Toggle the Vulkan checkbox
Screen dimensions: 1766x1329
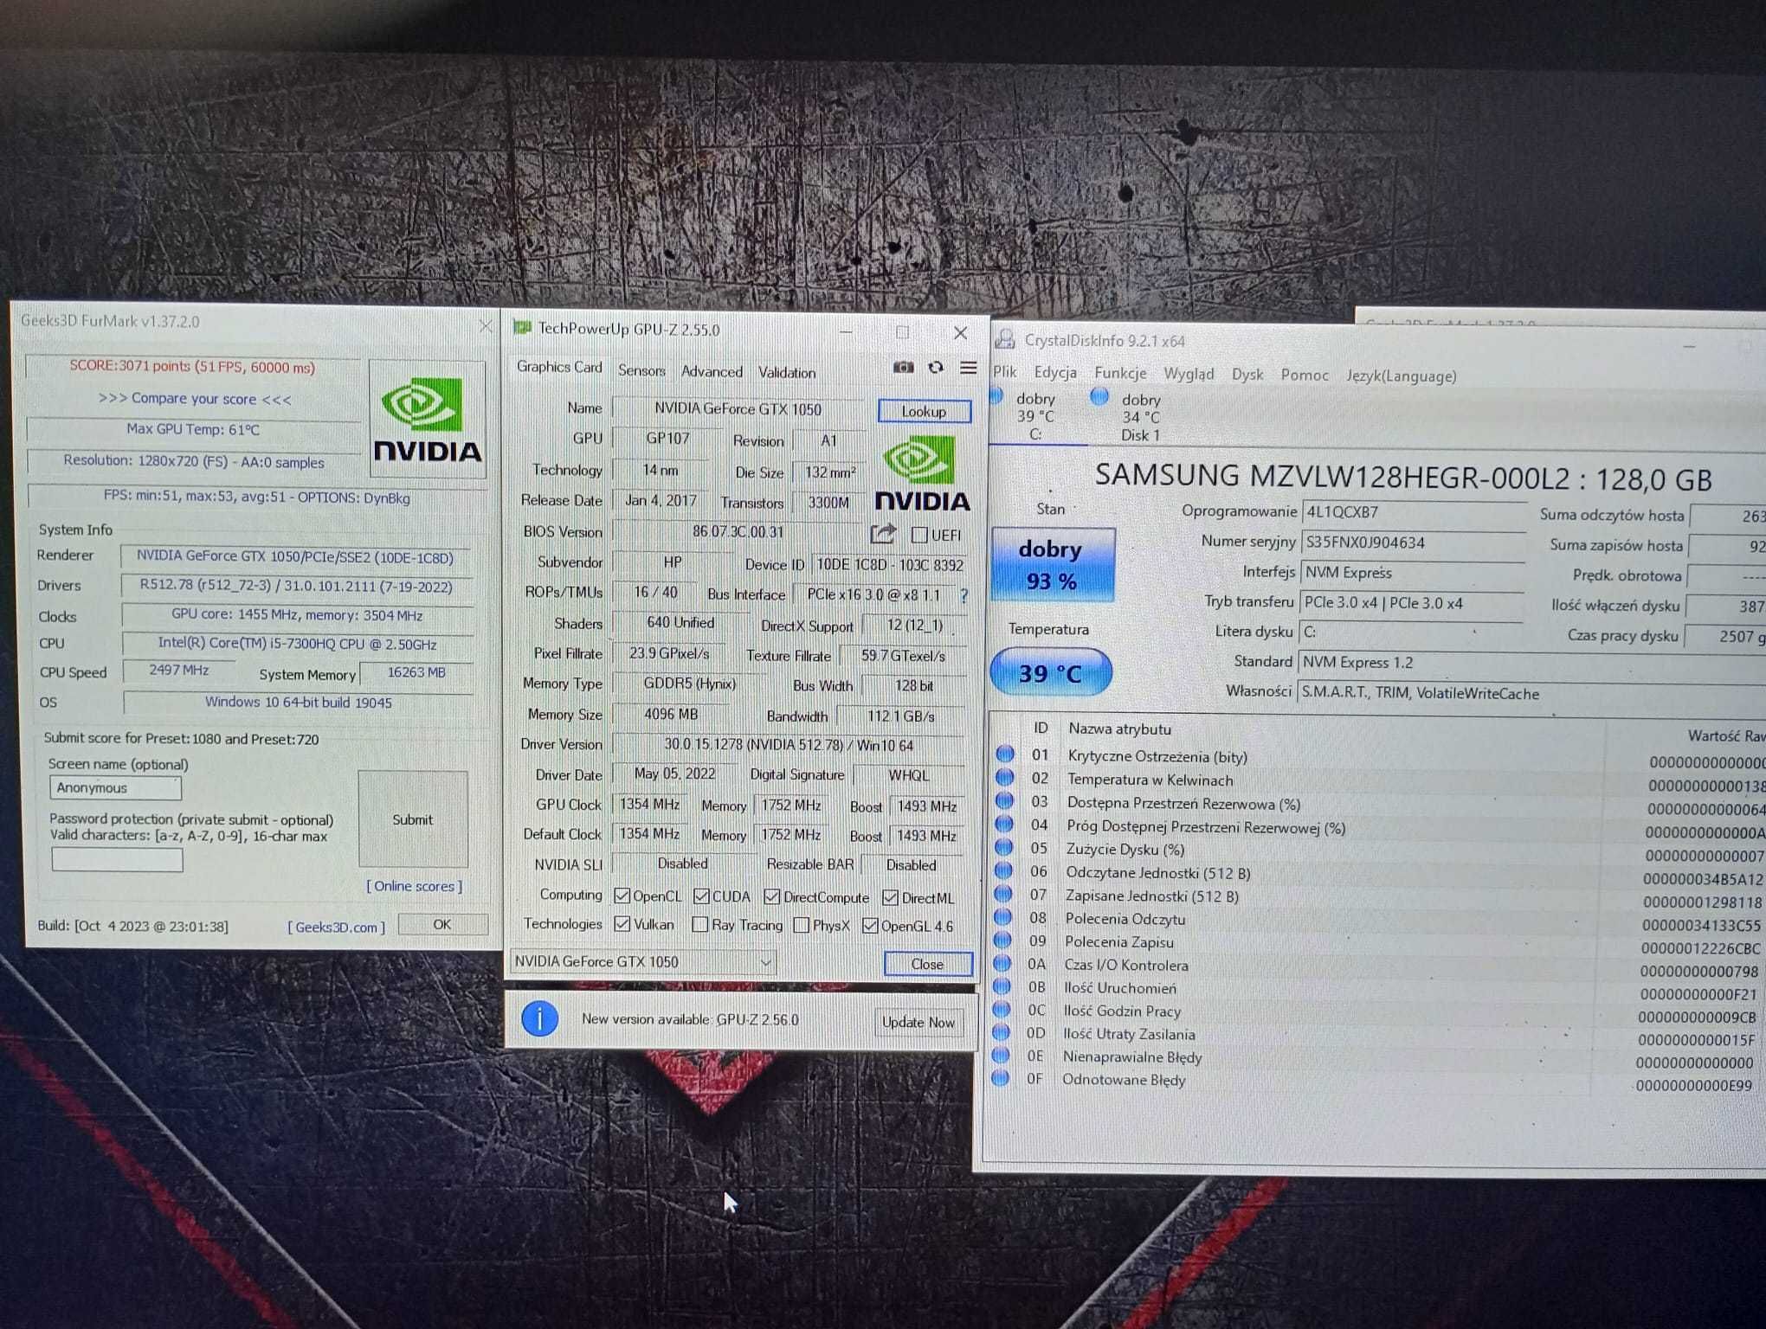(x=622, y=924)
